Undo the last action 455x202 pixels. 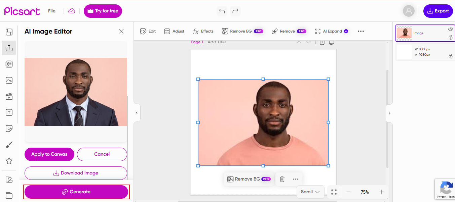[x=222, y=11]
